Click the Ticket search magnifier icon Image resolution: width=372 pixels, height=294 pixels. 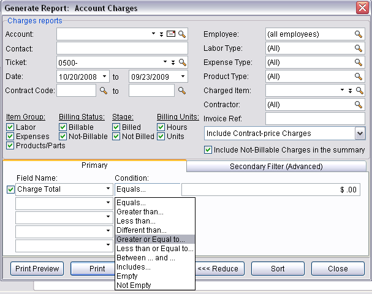pos(182,62)
